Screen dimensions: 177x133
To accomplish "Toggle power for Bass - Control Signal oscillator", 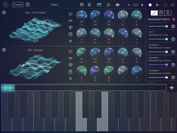I will pyautogui.click(x=4, y=13).
